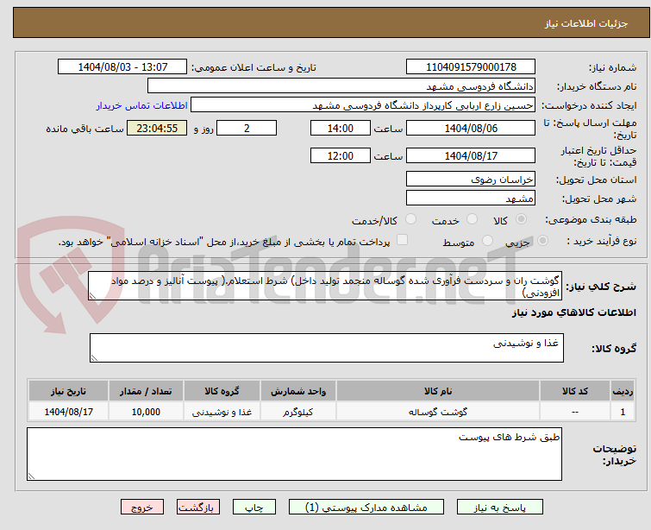Image resolution: width=651 pixels, height=530 pixels.
Task: Click the شرح کلی نیاز description textarea
Action: pyautogui.click(x=325, y=286)
